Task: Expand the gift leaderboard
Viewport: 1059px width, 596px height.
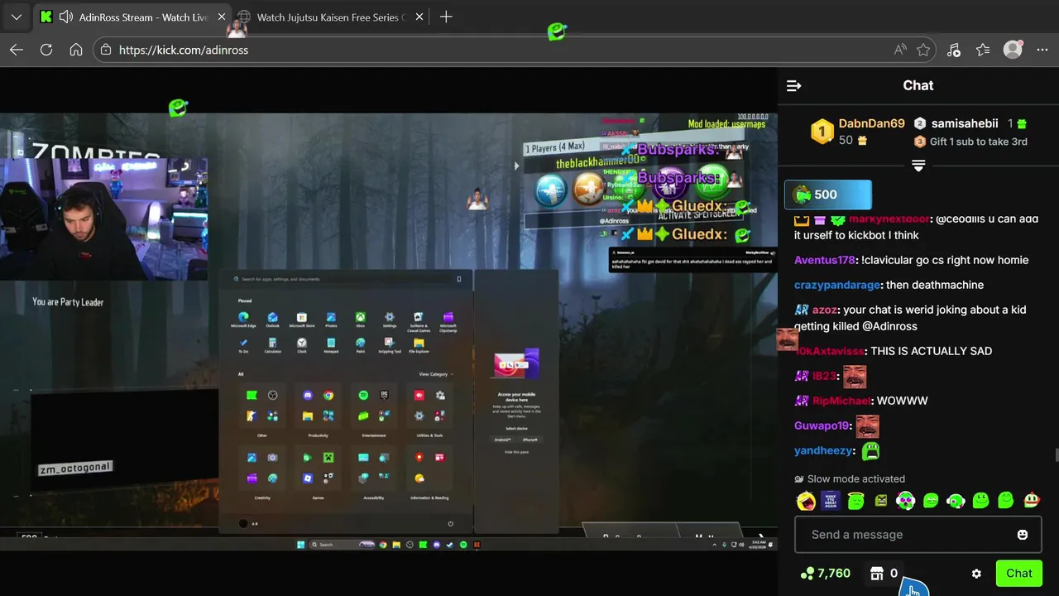Action: click(918, 166)
